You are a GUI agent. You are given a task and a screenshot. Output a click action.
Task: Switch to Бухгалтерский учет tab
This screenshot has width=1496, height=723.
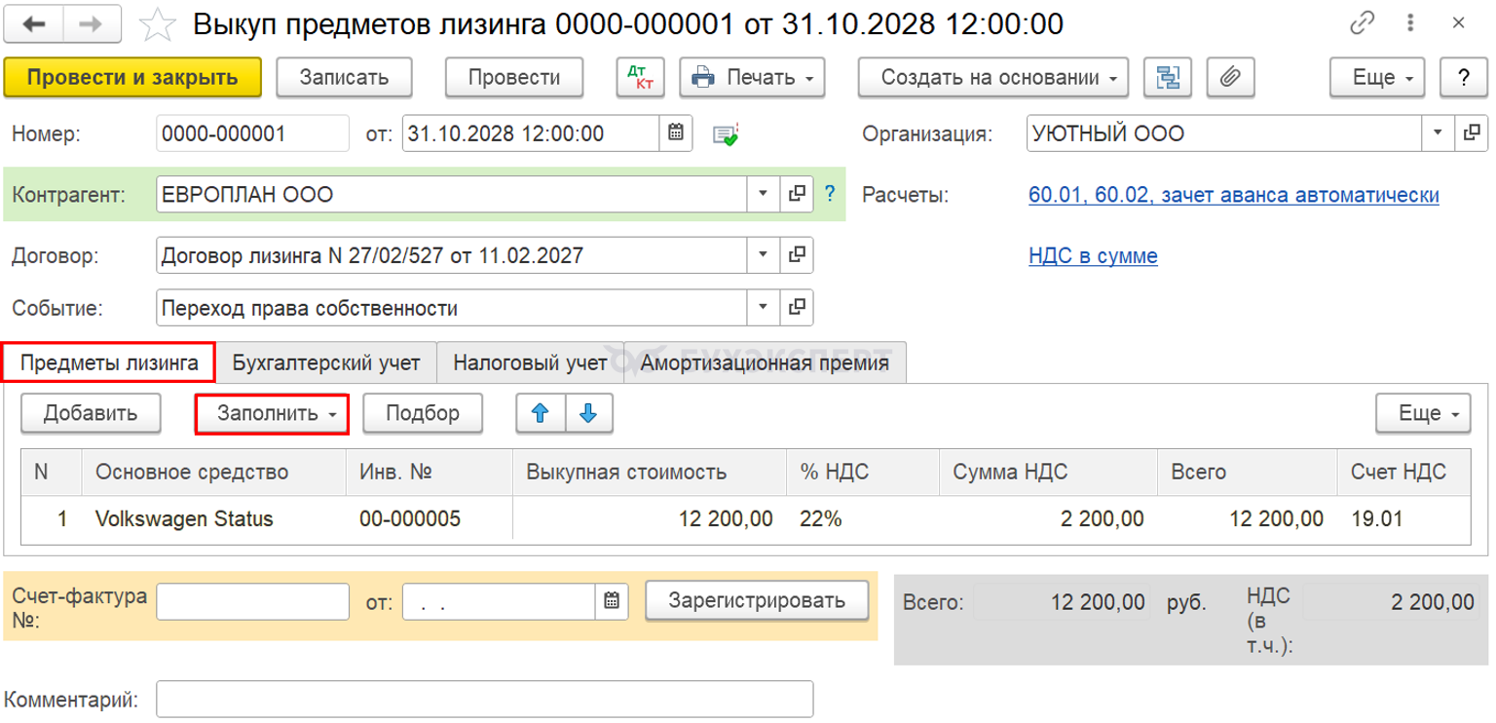(326, 363)
